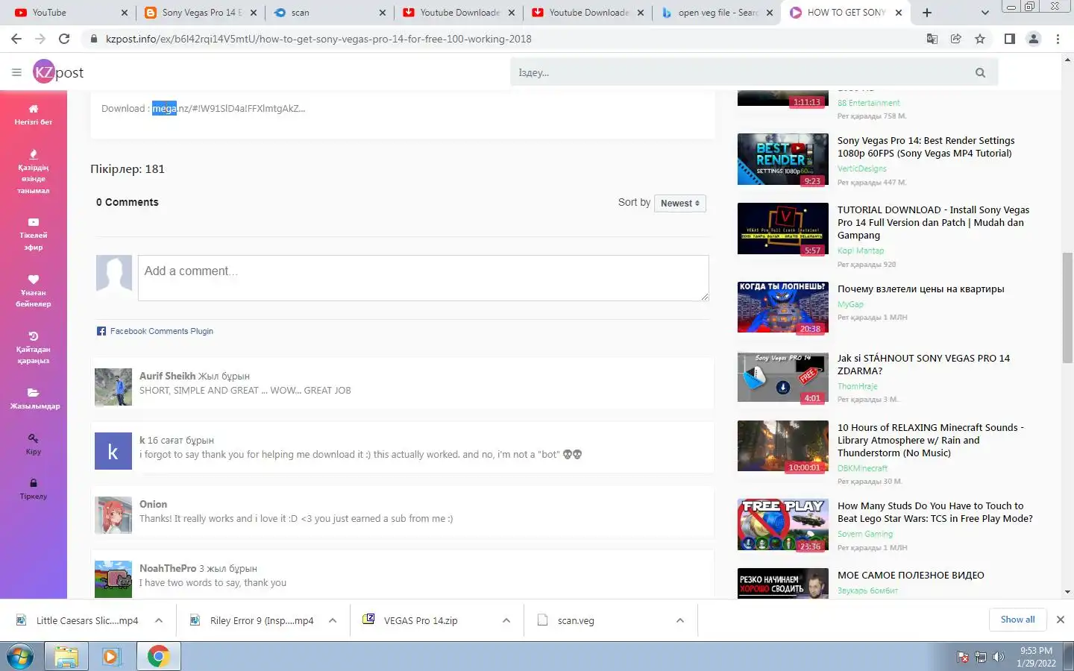This screenshot has height=671, width=1074.
Task: Click the Add a comment field
Action: 423,278
